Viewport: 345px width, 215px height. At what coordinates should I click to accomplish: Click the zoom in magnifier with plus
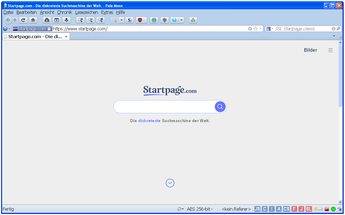pyautogui.click(x=81, y=20)
